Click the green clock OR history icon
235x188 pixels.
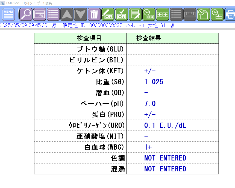coord(149,14)
